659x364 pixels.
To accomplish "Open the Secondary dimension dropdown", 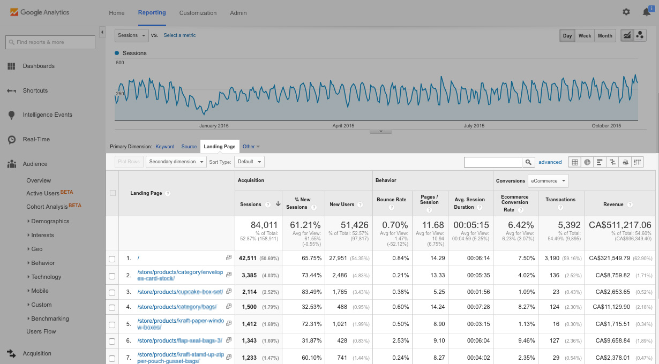I will pos(176,162).
